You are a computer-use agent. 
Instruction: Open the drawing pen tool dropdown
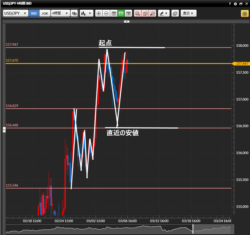point(164,13)
